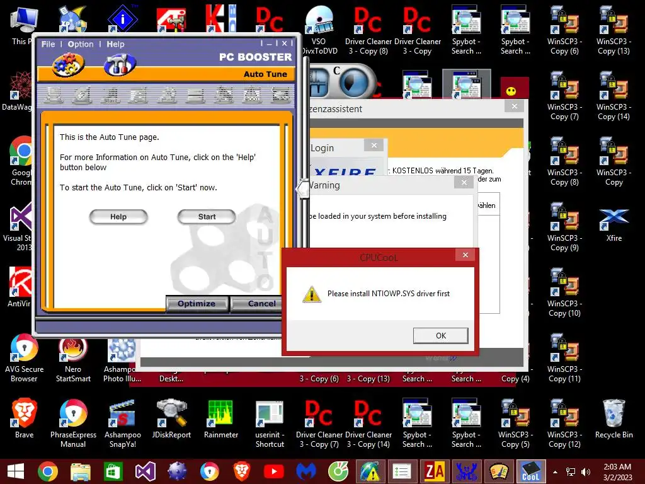The height and width of the screenshot is (484, 645).
Task: Minimize the PC Booster window
Action: pyautogui.click(x=269, y=43)
